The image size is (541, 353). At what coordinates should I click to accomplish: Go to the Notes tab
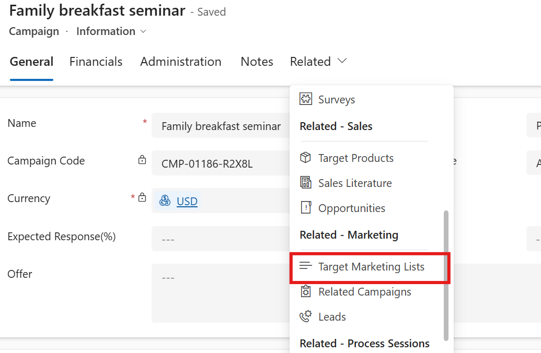(x=257, y=62)
